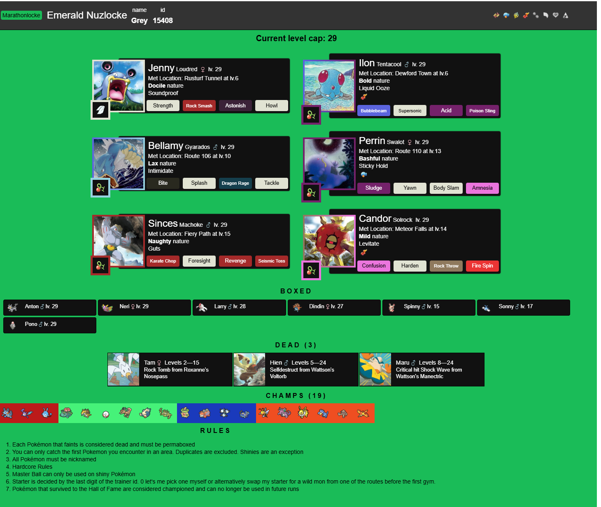The image size is (601, 507).
Task: Open Ilon the Tentacool portrait
Action: [329, 86]
